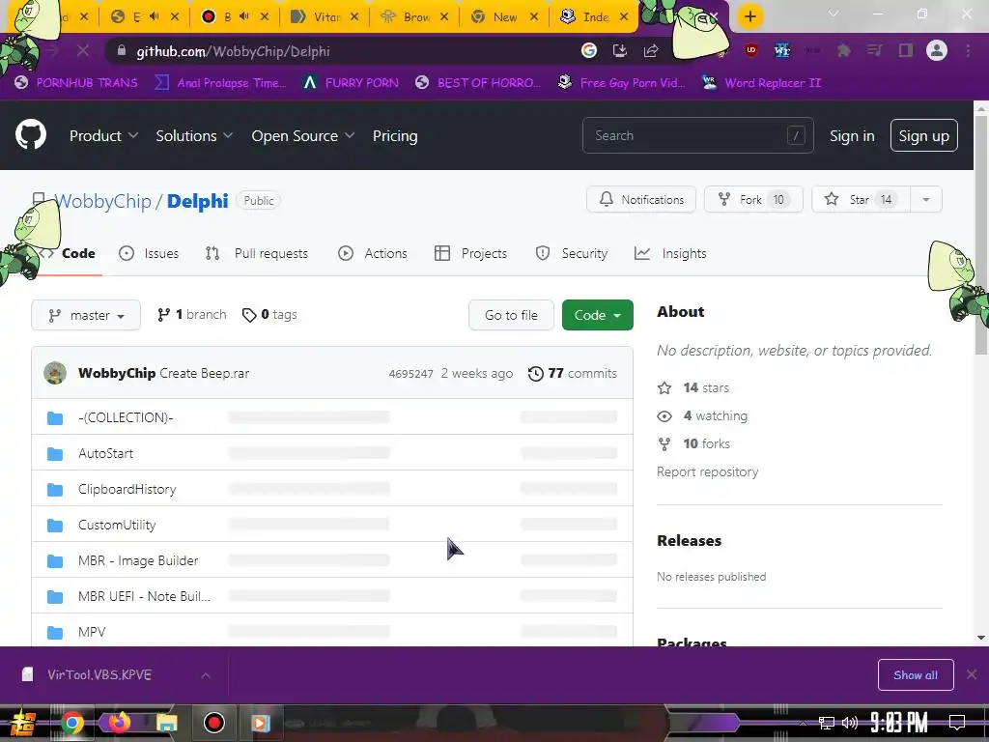Go to the Pricing page

[395, 135]
